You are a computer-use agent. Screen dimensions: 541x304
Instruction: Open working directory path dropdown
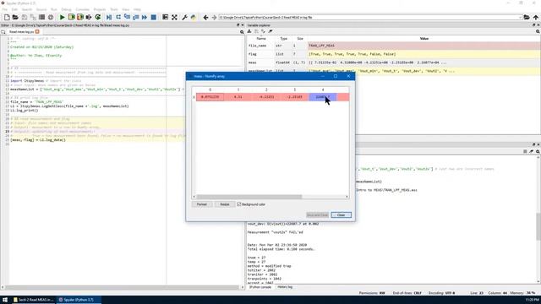pos(520,17)
